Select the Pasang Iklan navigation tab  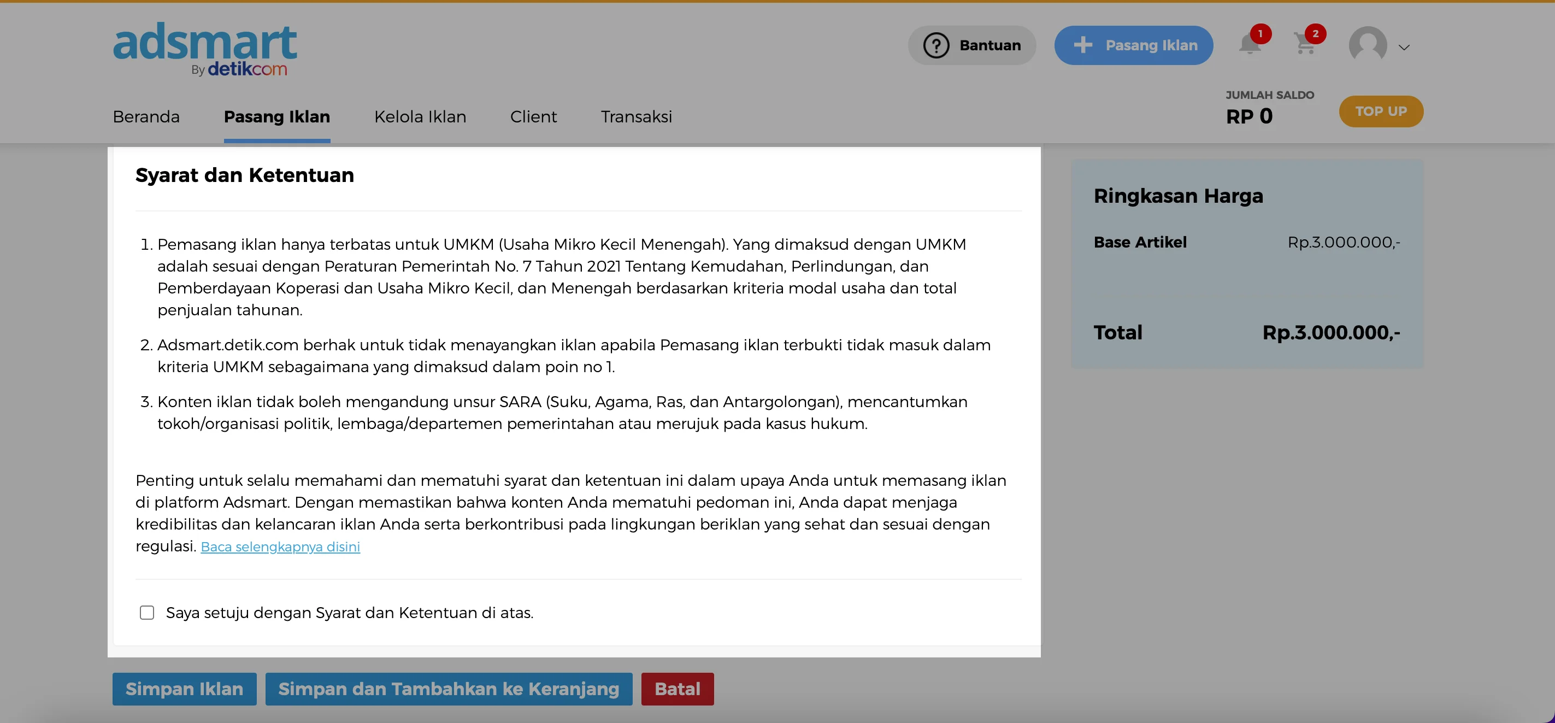click(x=276, y=116)
